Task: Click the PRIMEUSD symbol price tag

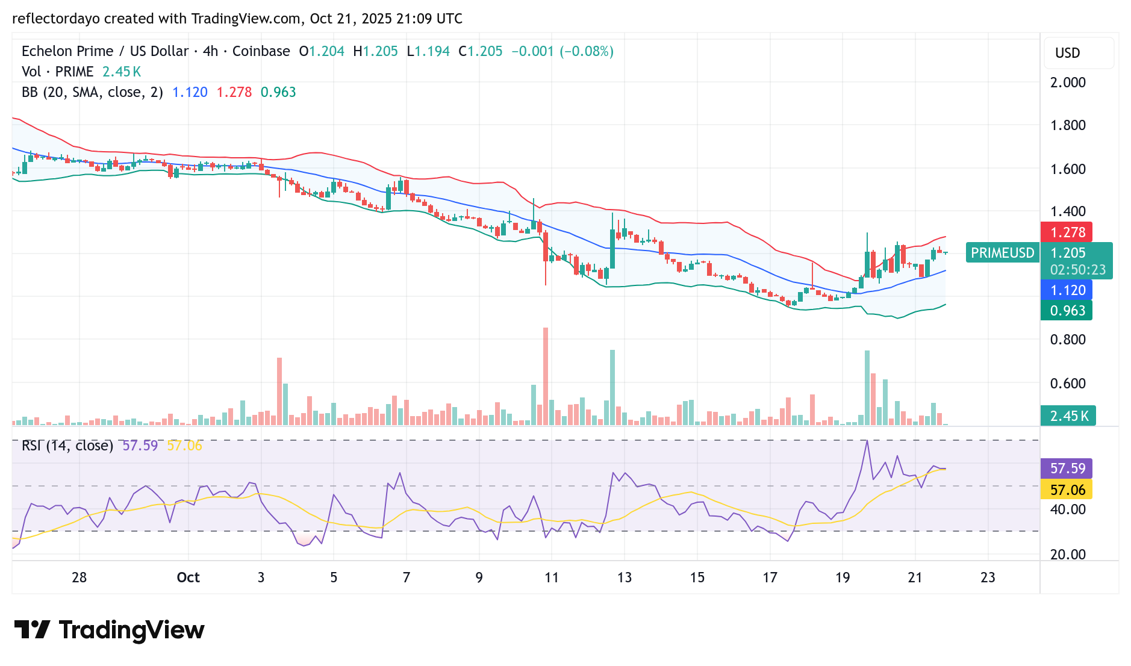Action: [1002, 253]
